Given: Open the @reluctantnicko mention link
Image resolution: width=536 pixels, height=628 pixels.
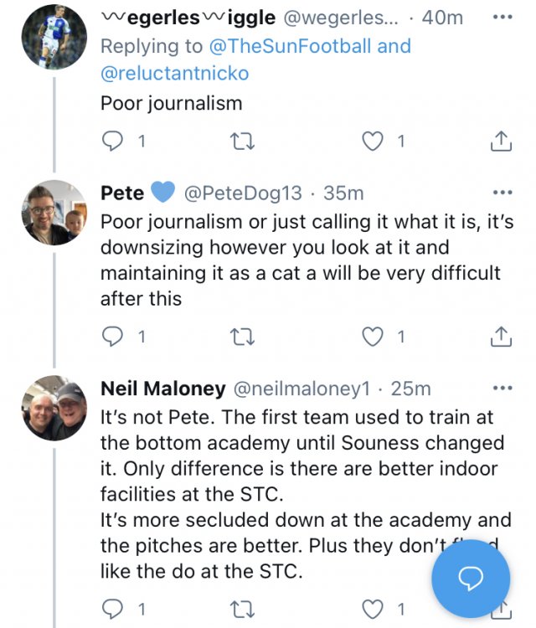Looking at the screenshot, I should click(x=174, y=74).
